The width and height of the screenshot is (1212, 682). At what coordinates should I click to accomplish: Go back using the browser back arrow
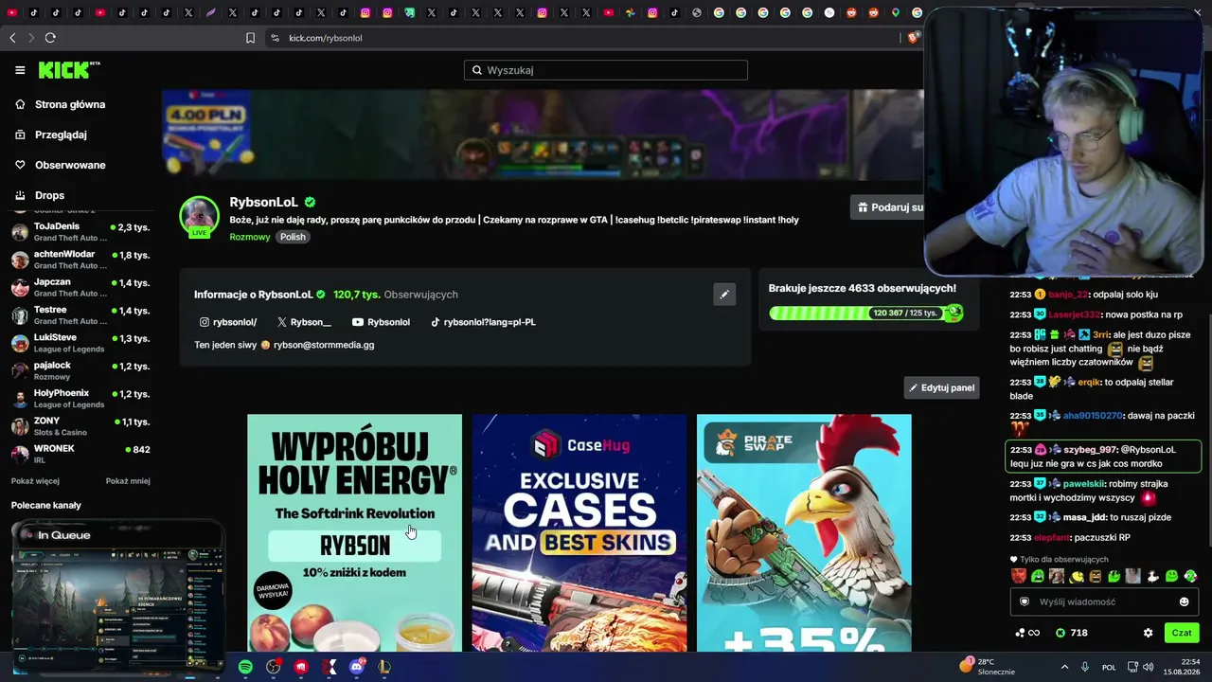(x=12, y=38)
